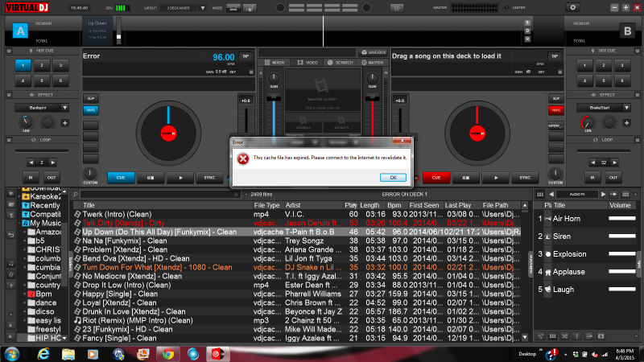Click the track list vertical scrollbar down arrow
Screen dimensions: 644x362
525,337
